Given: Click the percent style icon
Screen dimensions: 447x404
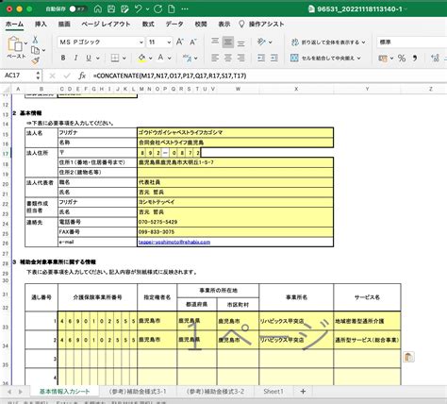Looking at the screenshot, I should pyautogui.click(x=402, y=58).
